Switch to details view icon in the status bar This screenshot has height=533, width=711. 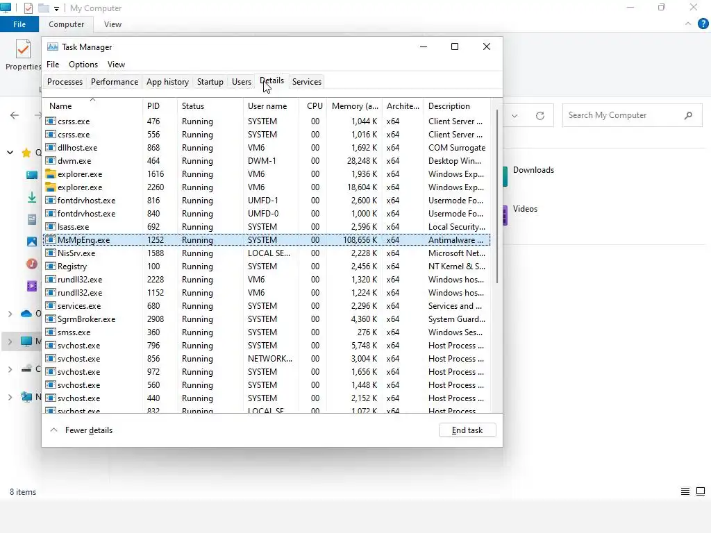click(685, 491)
